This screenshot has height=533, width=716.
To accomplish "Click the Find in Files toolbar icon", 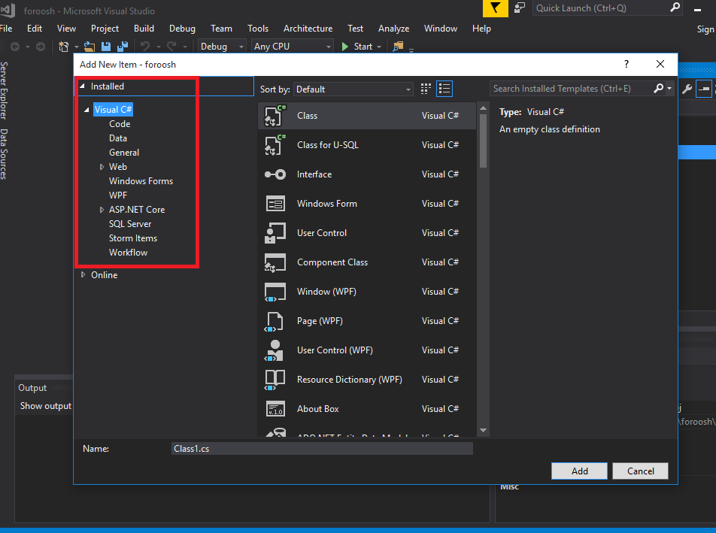I will click(398, 47).
